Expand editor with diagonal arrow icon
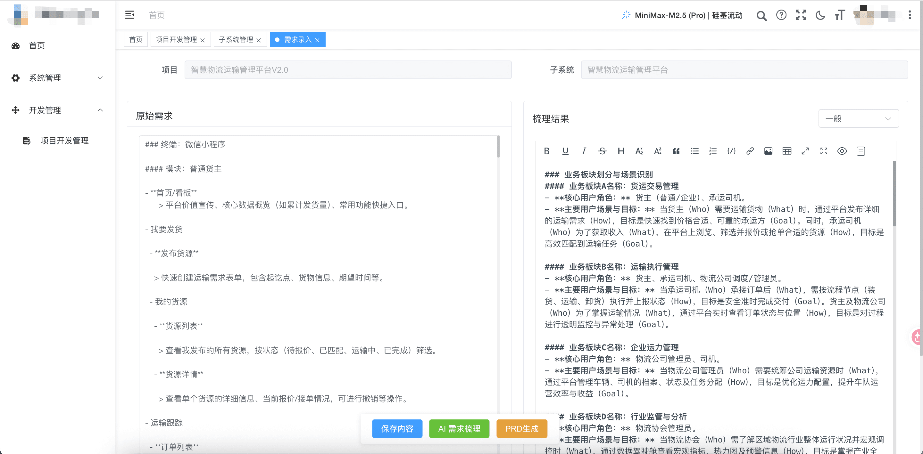This screenshot has width=923, height=454. 805,151
